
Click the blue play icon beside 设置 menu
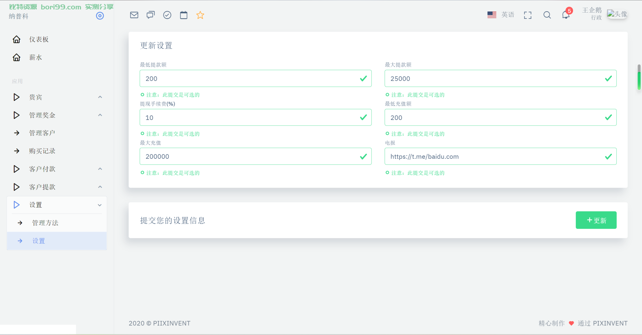(x=17, y=205)
